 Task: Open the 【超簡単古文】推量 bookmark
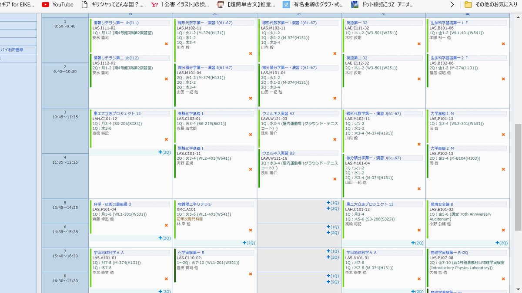point(247,5)
